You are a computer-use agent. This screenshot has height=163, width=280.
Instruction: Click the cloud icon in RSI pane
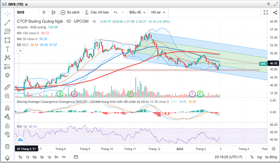click(x=20, y=140)
